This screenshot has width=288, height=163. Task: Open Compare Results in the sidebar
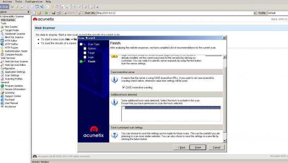pyautogui.click(x=13, y=55)
